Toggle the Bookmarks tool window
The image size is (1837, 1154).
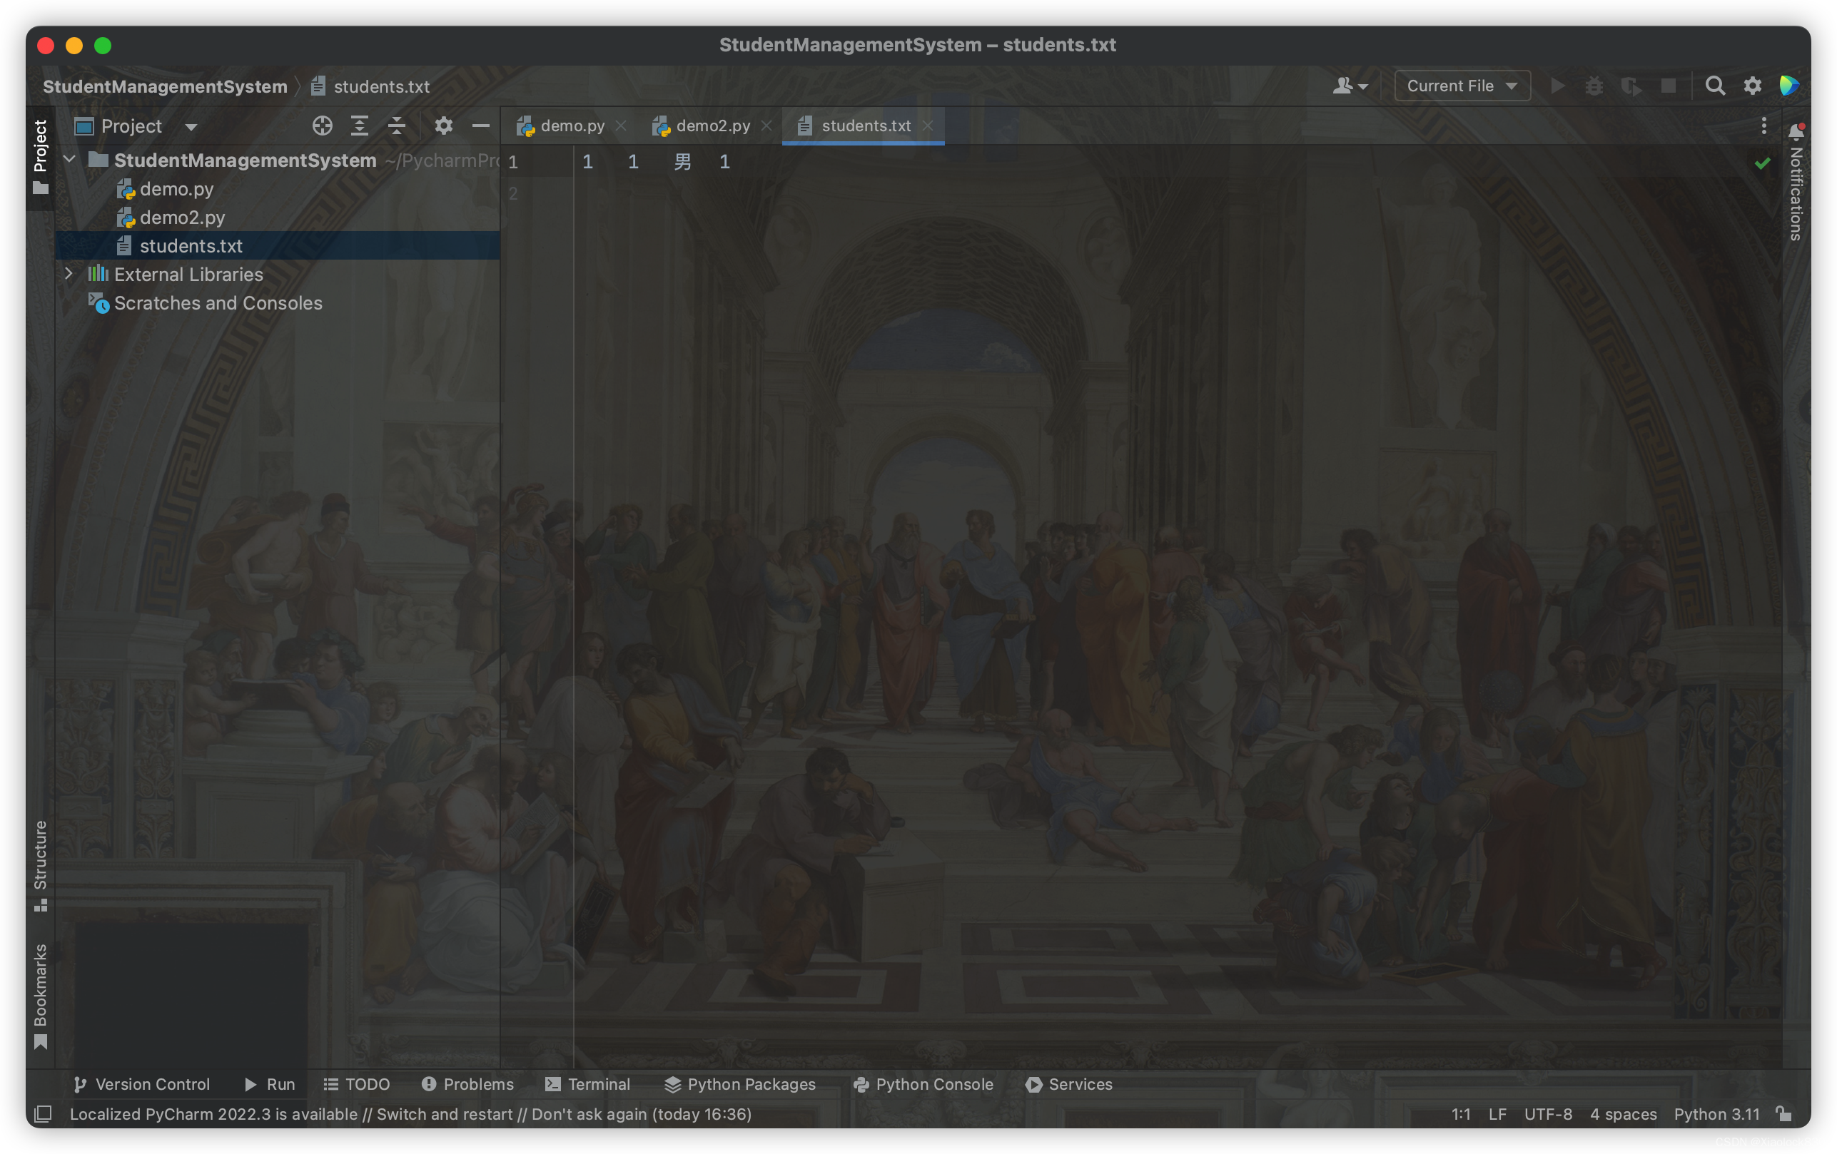(x=41, y=997)
